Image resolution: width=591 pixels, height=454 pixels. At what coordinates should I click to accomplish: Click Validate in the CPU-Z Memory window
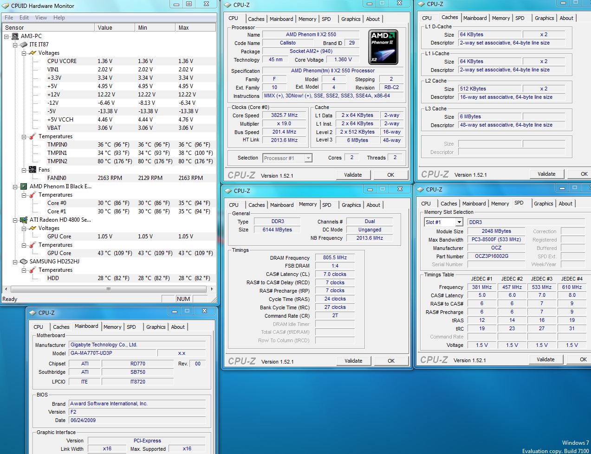click(353, 361)
